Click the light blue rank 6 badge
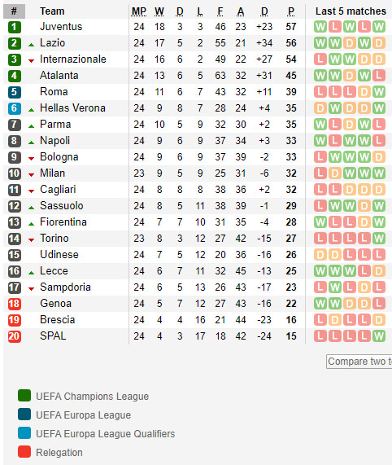Viewport: 392px width, 465px height. click(x=14, y=108)
